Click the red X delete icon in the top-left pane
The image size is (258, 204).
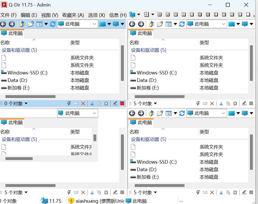[83, 103]
